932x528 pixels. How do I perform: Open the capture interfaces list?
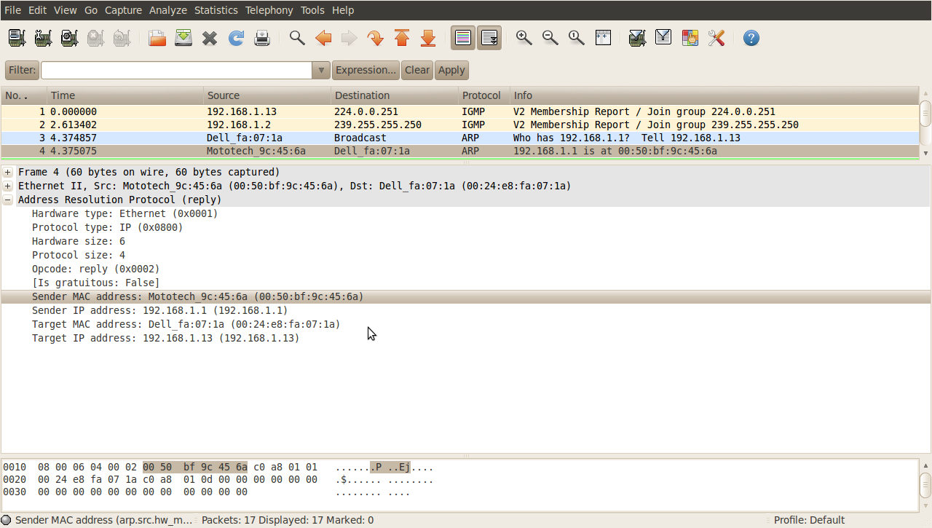(16, 37)
